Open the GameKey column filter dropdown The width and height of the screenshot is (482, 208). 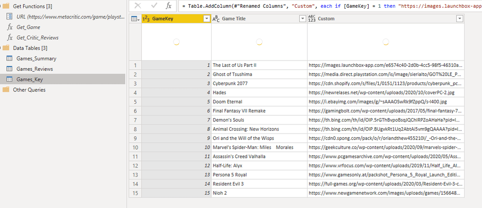tap(207, 19)
